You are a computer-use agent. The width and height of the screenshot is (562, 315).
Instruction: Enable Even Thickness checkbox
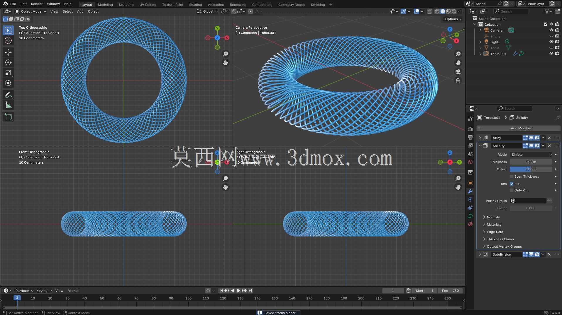click(512, 177)
